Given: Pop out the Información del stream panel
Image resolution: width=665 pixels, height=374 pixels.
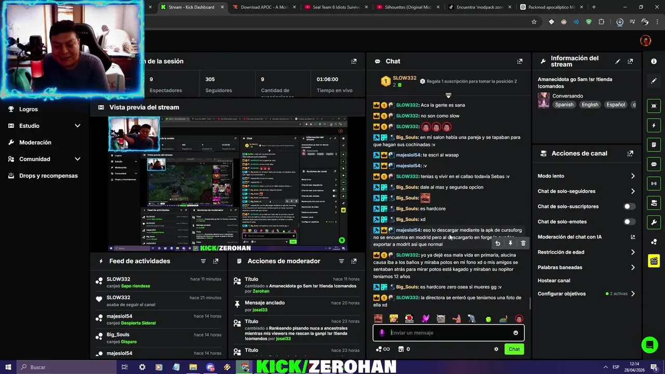Looking at the screenshot, I should [x=630, y=61].
